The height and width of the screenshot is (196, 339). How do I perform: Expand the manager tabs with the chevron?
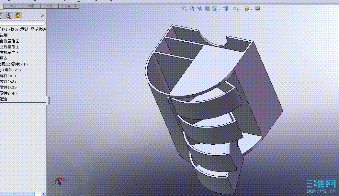[x=42, y=16]
